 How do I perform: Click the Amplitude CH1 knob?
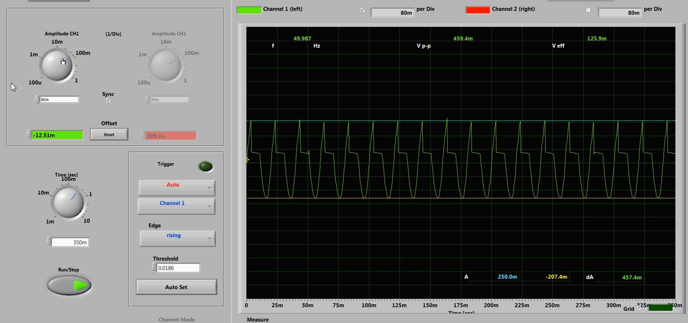(57, 65)
